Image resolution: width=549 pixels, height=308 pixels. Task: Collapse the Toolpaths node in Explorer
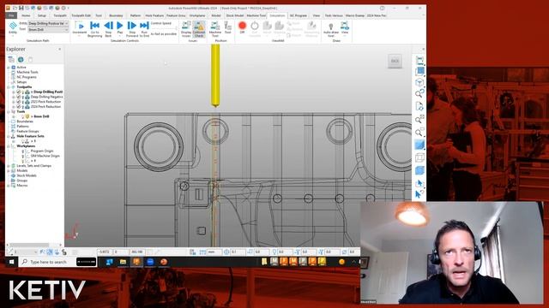9,86
